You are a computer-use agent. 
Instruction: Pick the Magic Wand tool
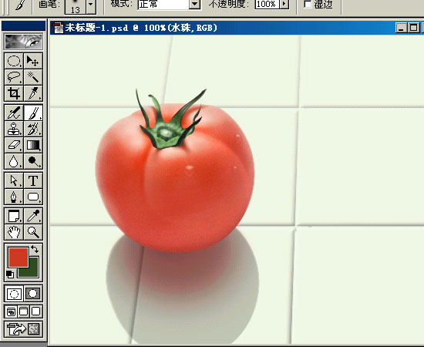point(33,77)
